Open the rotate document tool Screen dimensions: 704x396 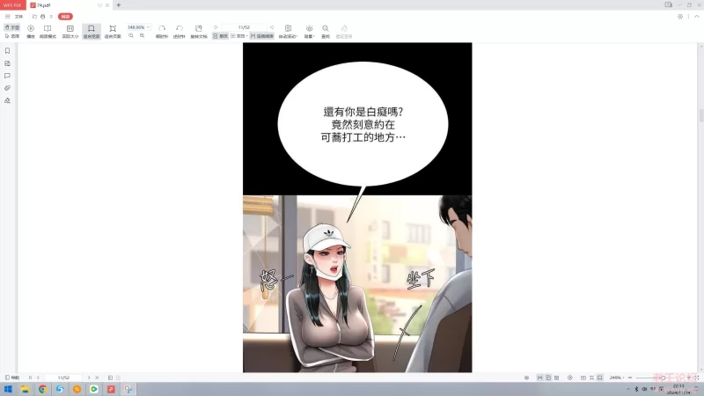199,32
